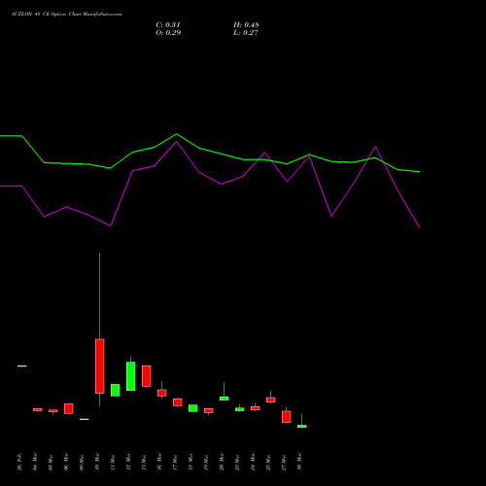Select the red 16 Mar candlestick

(x=162, y=393)
